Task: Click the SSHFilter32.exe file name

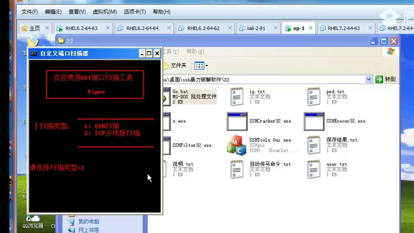Action: [192, 145]
